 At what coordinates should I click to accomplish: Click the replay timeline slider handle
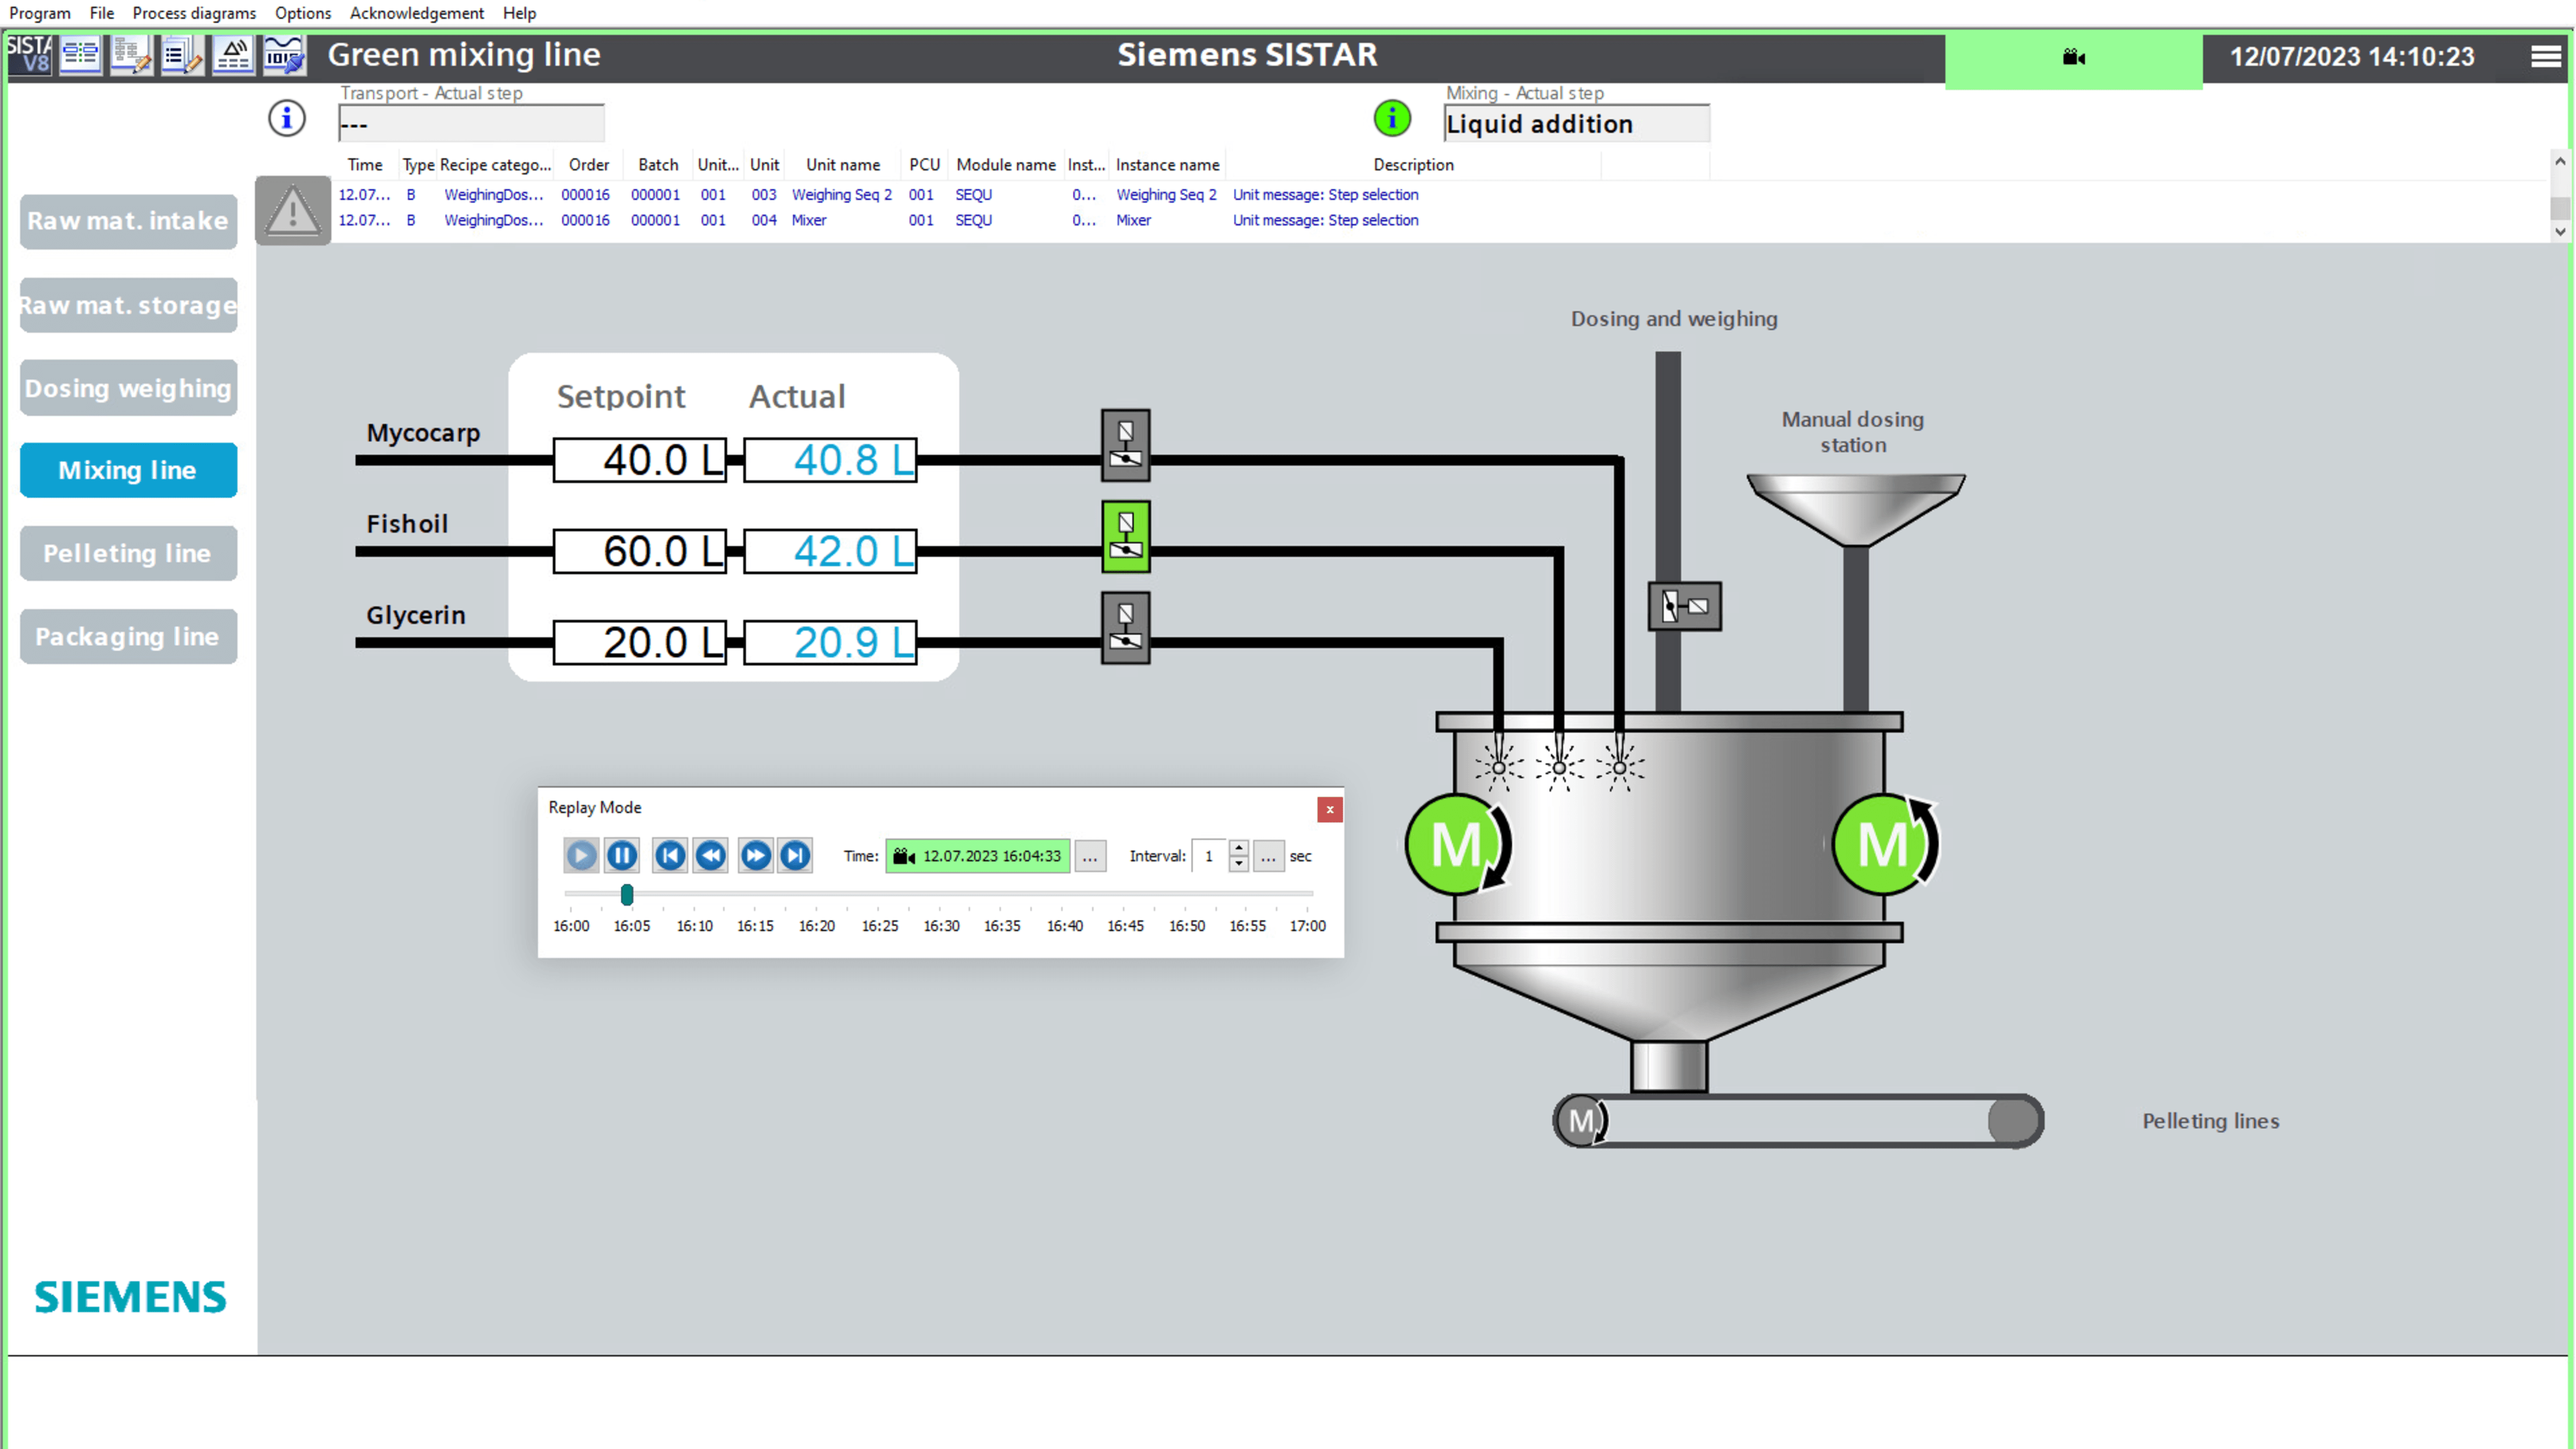627,894
